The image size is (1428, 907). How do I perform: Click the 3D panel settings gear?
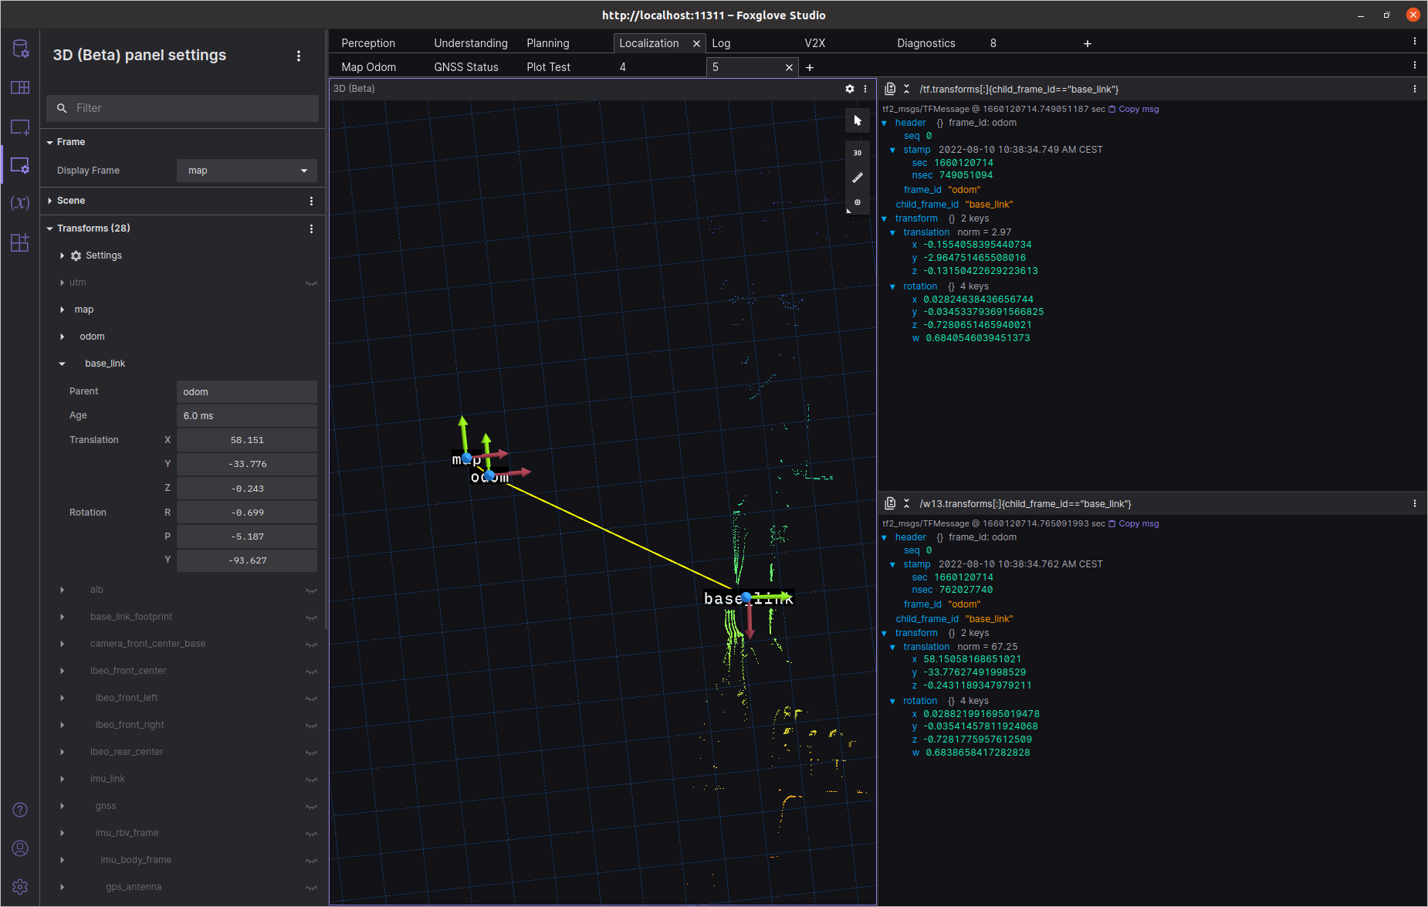850,89
